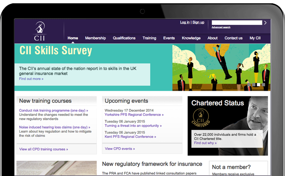285x176 pixels.
Task: Select the last banner carousel indicator
Action: pyautogui.click(x=263, y=85)
